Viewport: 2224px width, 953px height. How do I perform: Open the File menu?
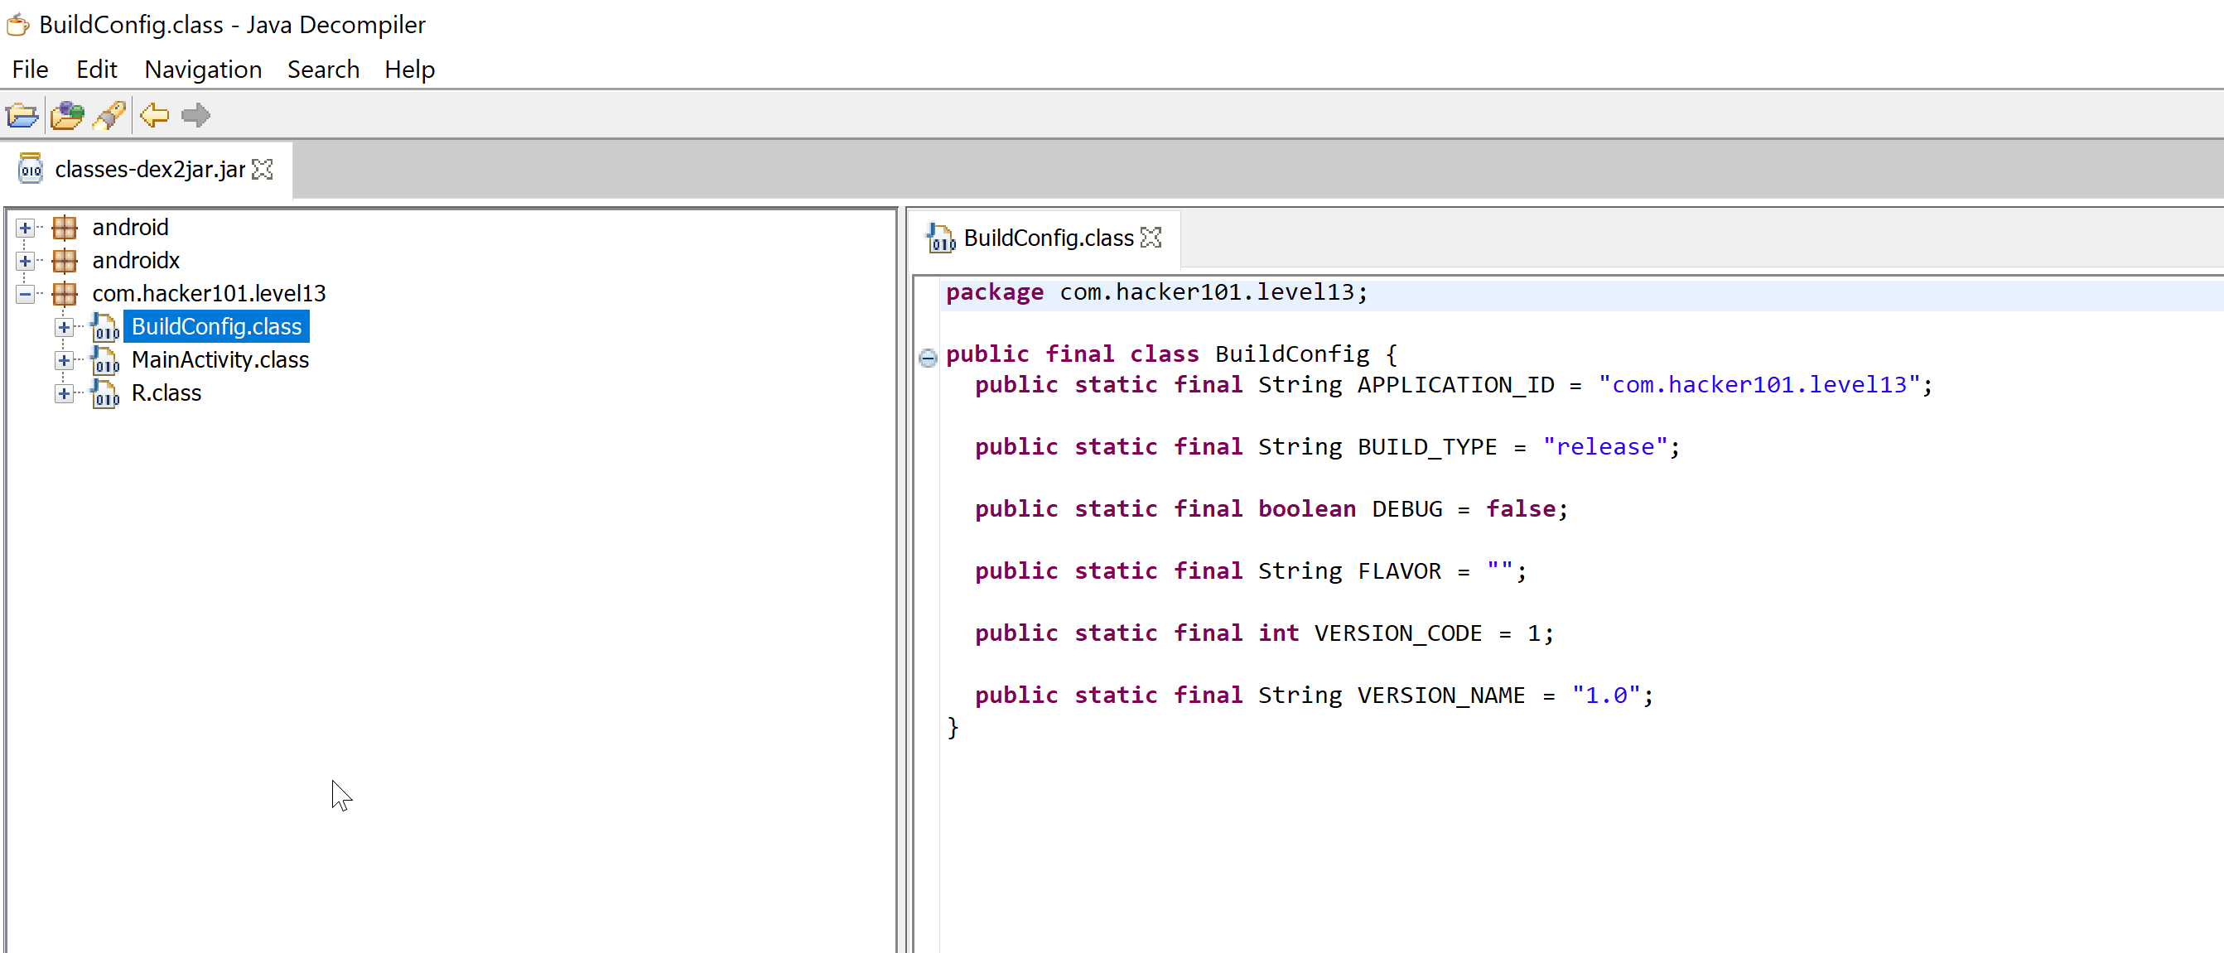coord(30,69)
